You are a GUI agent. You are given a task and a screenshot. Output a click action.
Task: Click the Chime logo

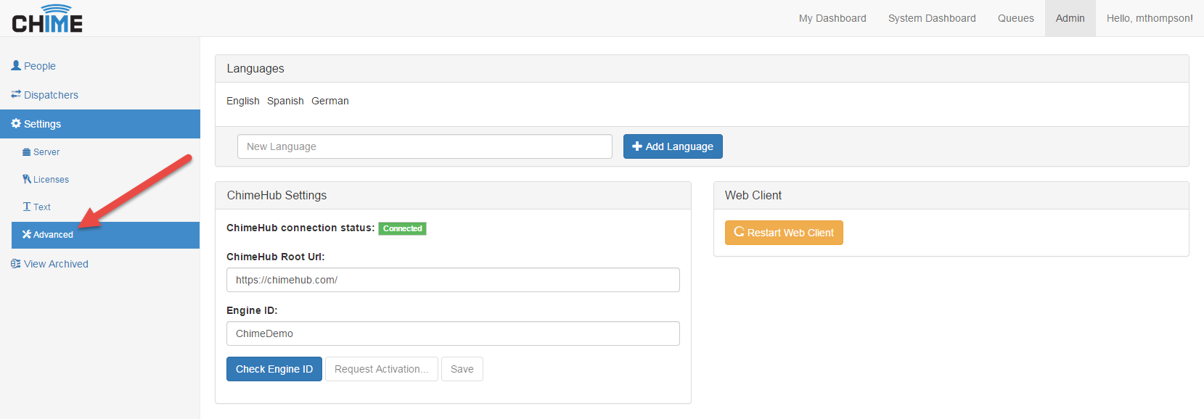click(x=47, y=19)
